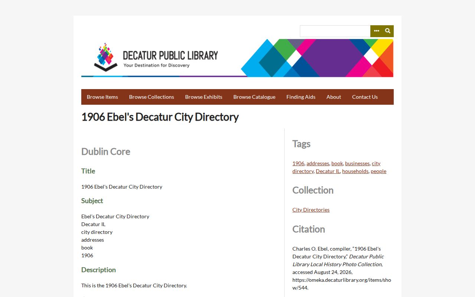Click the magnifier search submit icon
Screen dimensions: 475x297
pyautogui.click(x=388, y=31)
